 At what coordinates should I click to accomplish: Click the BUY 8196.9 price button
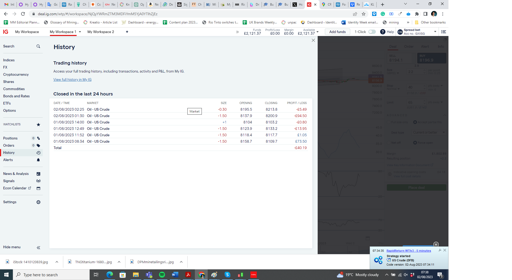pyautogui.click(x=432, y=58)
